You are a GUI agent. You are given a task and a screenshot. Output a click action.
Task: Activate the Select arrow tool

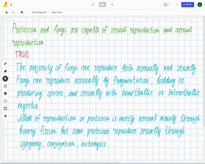click(5, 79)
